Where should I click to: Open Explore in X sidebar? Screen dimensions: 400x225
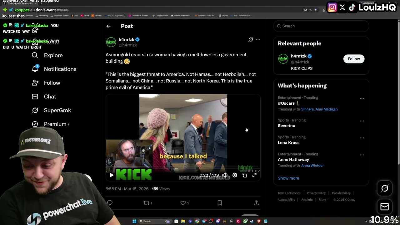pos(47,55)
